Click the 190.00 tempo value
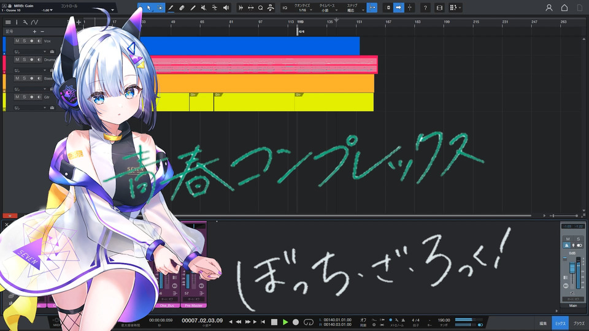Viewport: 589px width, 331px height. pyautogui.click(x=444, y=320)
